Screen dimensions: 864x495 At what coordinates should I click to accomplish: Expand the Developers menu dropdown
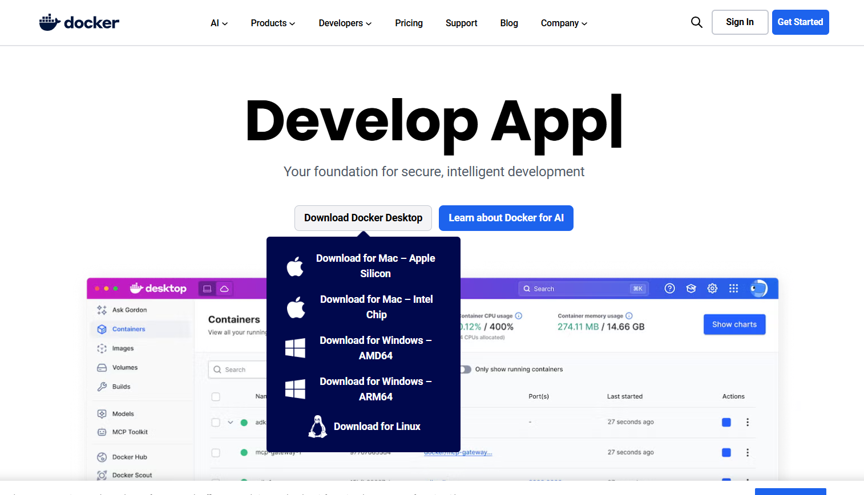[345, 23]
